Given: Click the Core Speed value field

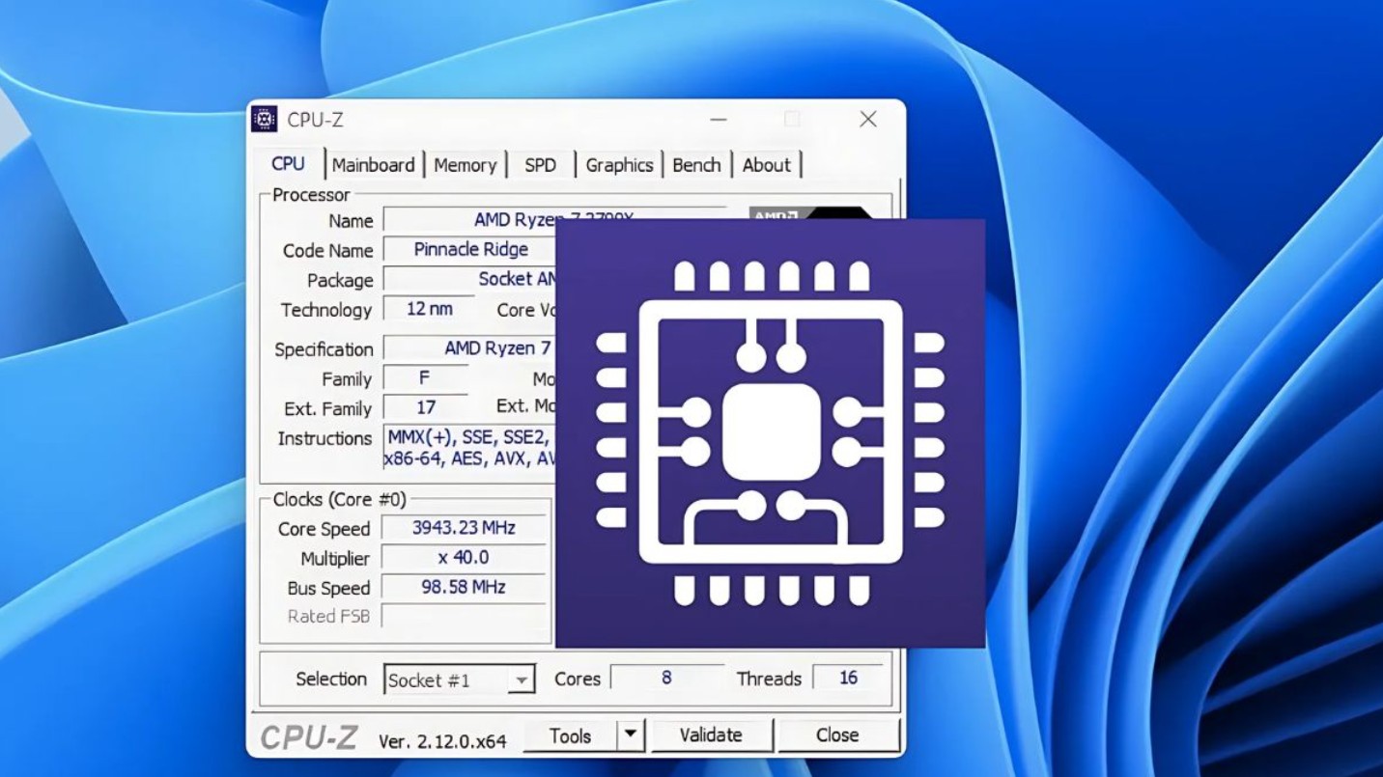Looking at the screenshot, I should tap(464, 528).
